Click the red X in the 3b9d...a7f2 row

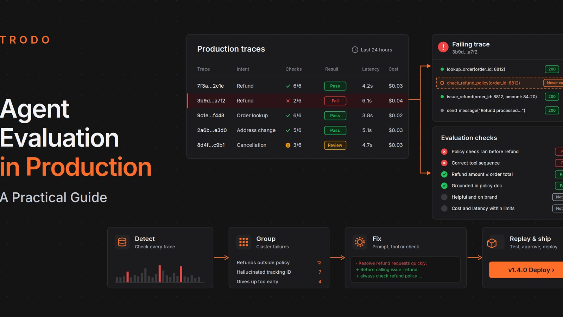coord(288,101)
